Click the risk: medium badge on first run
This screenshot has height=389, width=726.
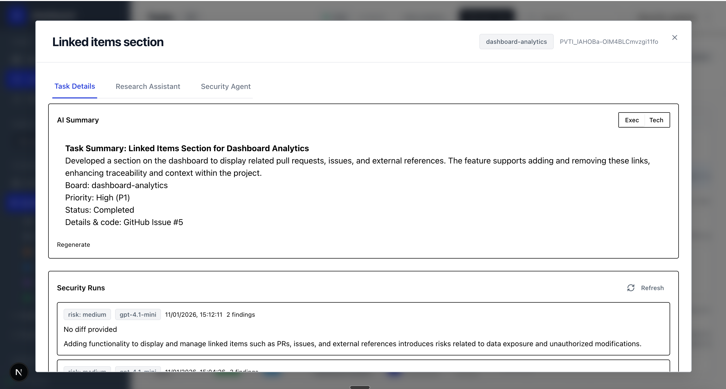[87, 314]
